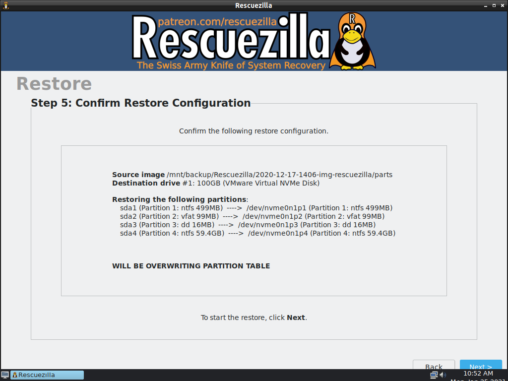Click the sda3 dd 16MB partition line
The width and height of the screenshot is (508, 381).
248,225
